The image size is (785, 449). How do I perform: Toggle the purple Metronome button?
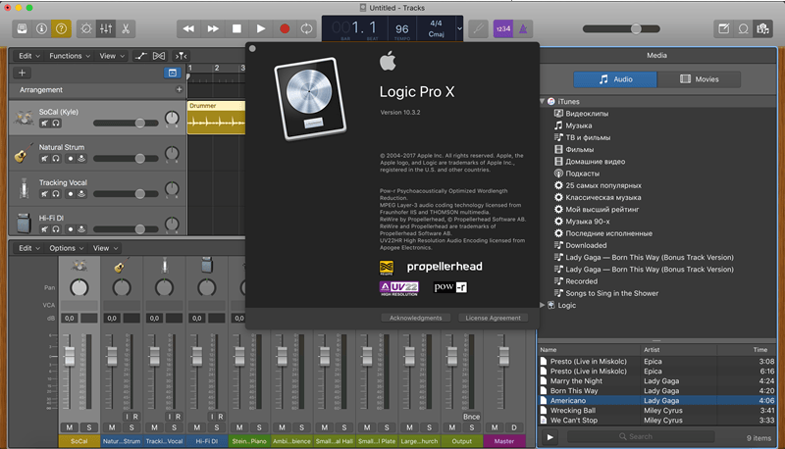[523, 29]
